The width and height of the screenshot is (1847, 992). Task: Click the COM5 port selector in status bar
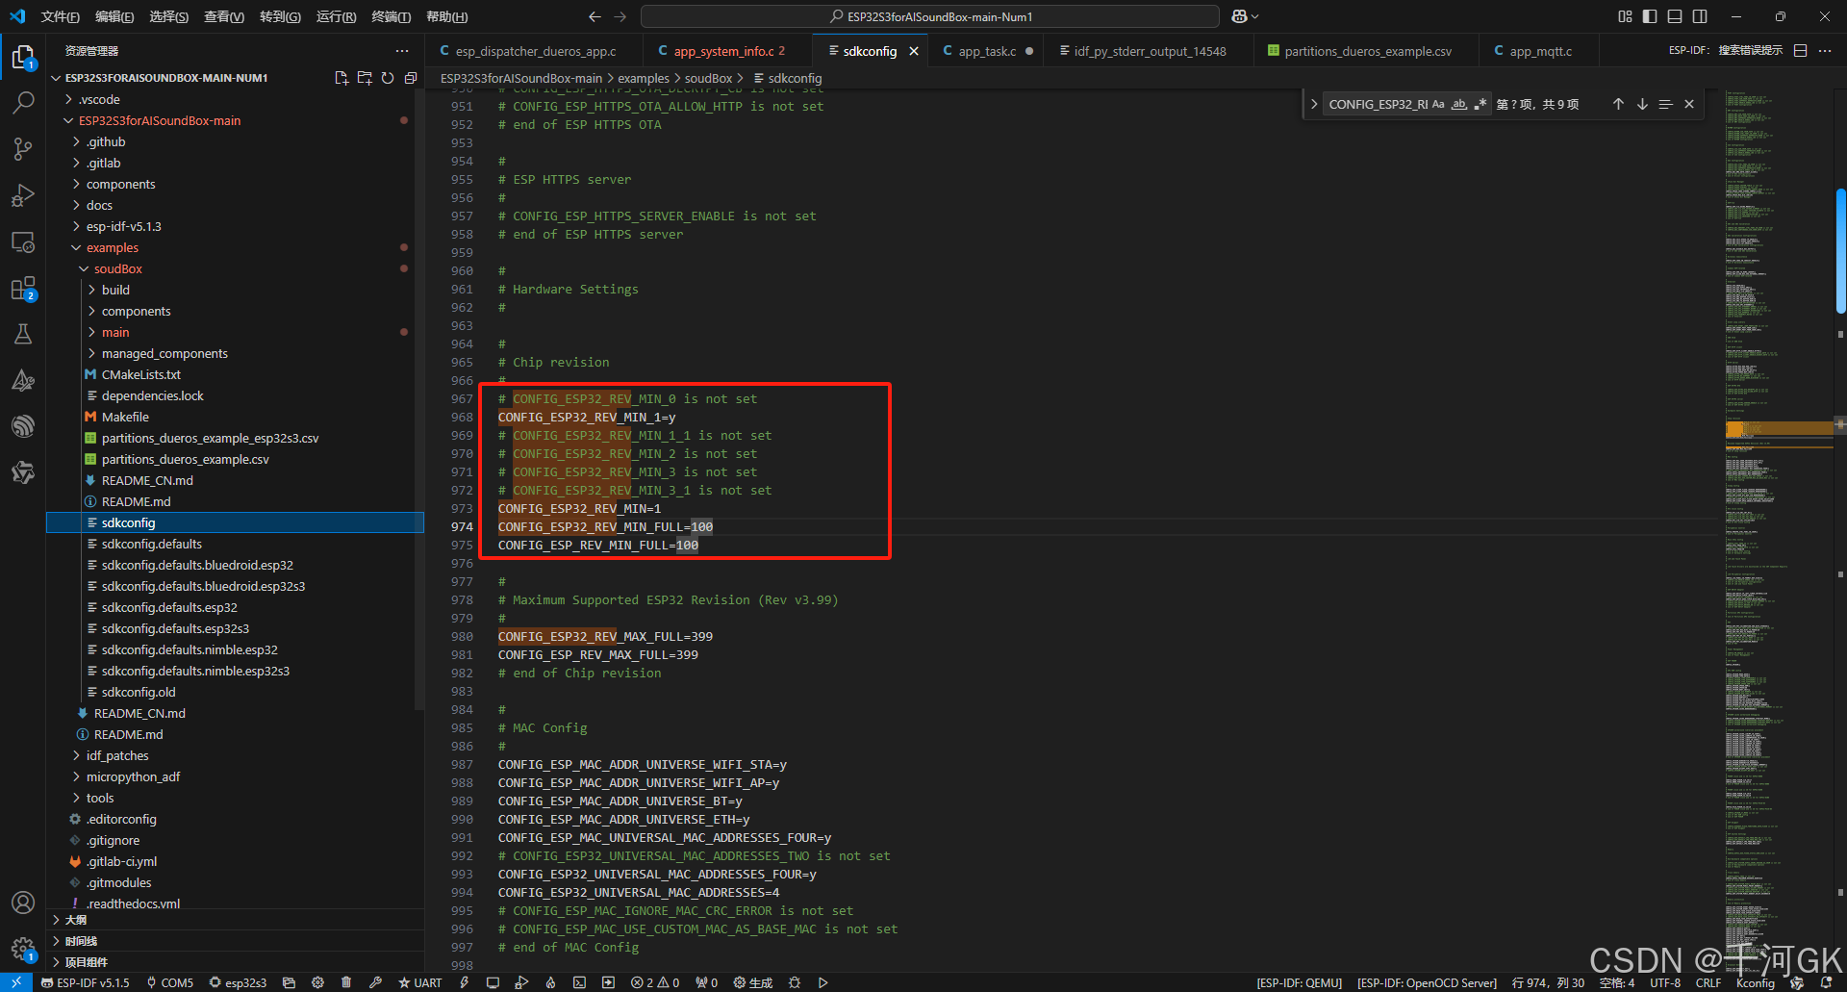click(x=170, y=982)
